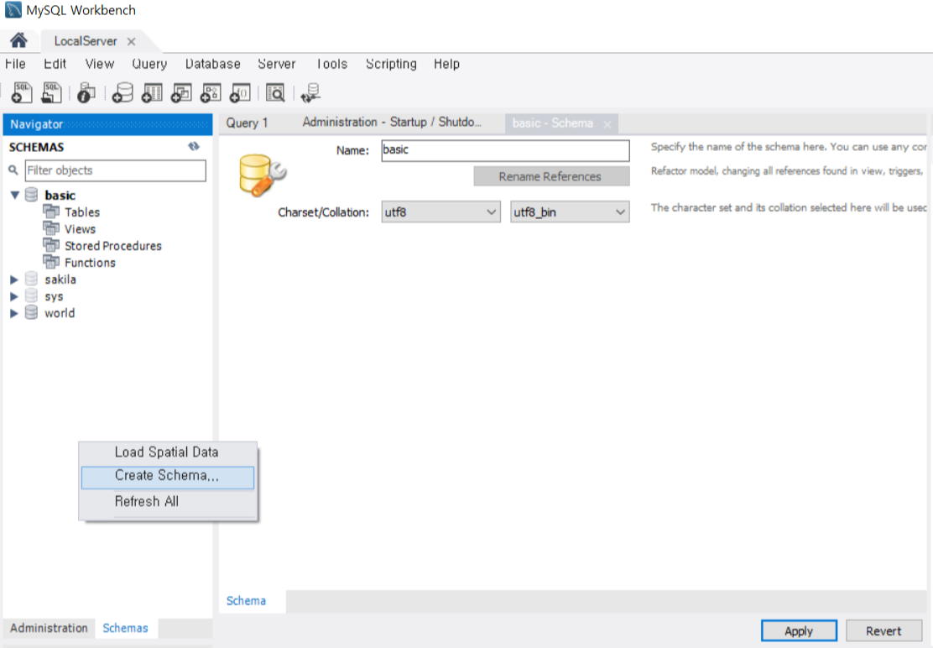Create new table toolbar icon

pyautogui.click(x=152, y=93)
